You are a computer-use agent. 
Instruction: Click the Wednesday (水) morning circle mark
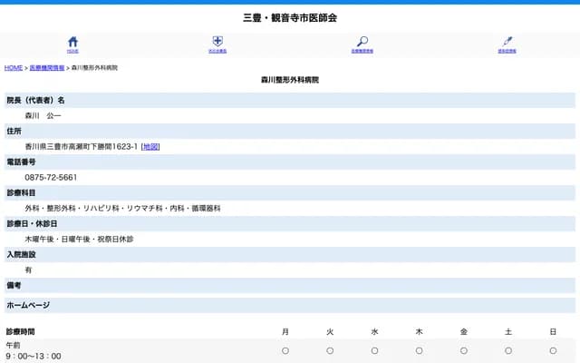(374, 350)
